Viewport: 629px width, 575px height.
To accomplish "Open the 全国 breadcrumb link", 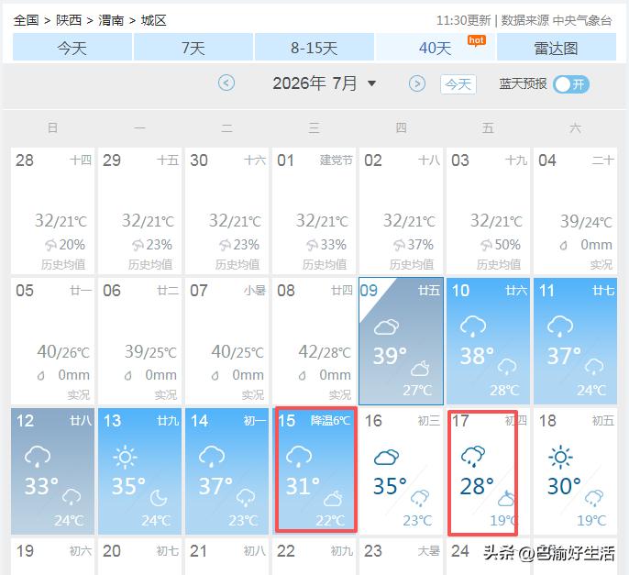I will click(26, 20).
